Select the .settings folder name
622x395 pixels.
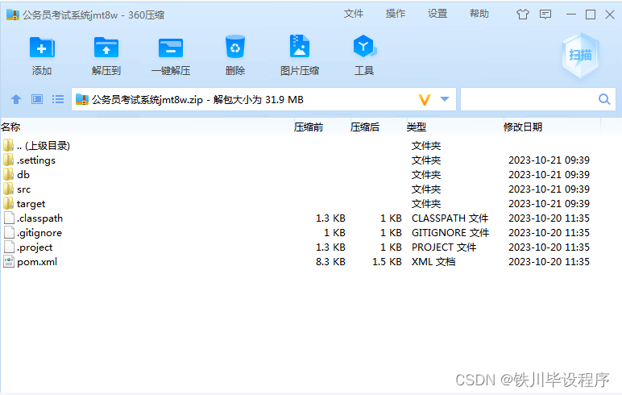[36, 160]
